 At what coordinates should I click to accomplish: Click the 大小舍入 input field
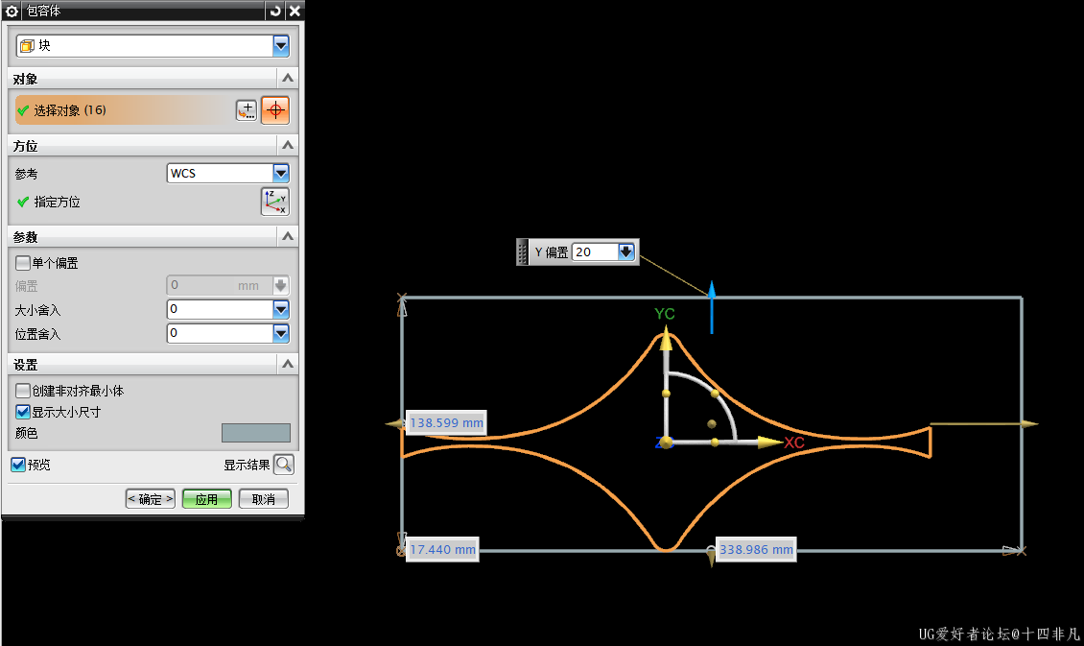click(220, 309)
